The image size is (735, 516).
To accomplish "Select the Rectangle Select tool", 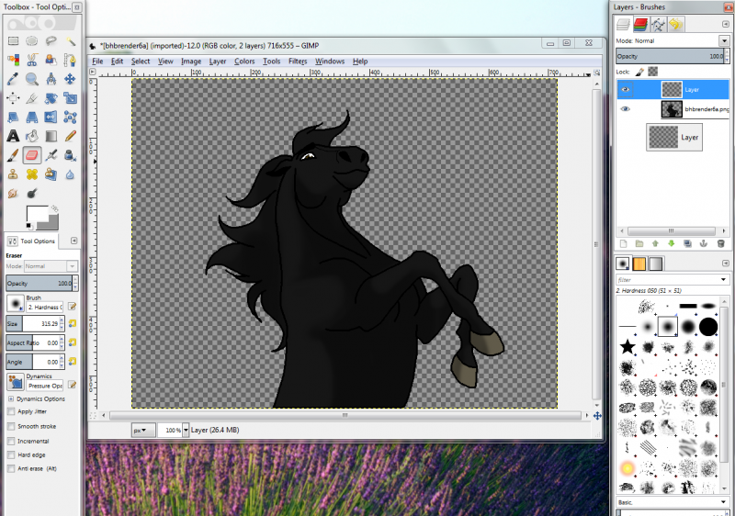I will 13,41.
